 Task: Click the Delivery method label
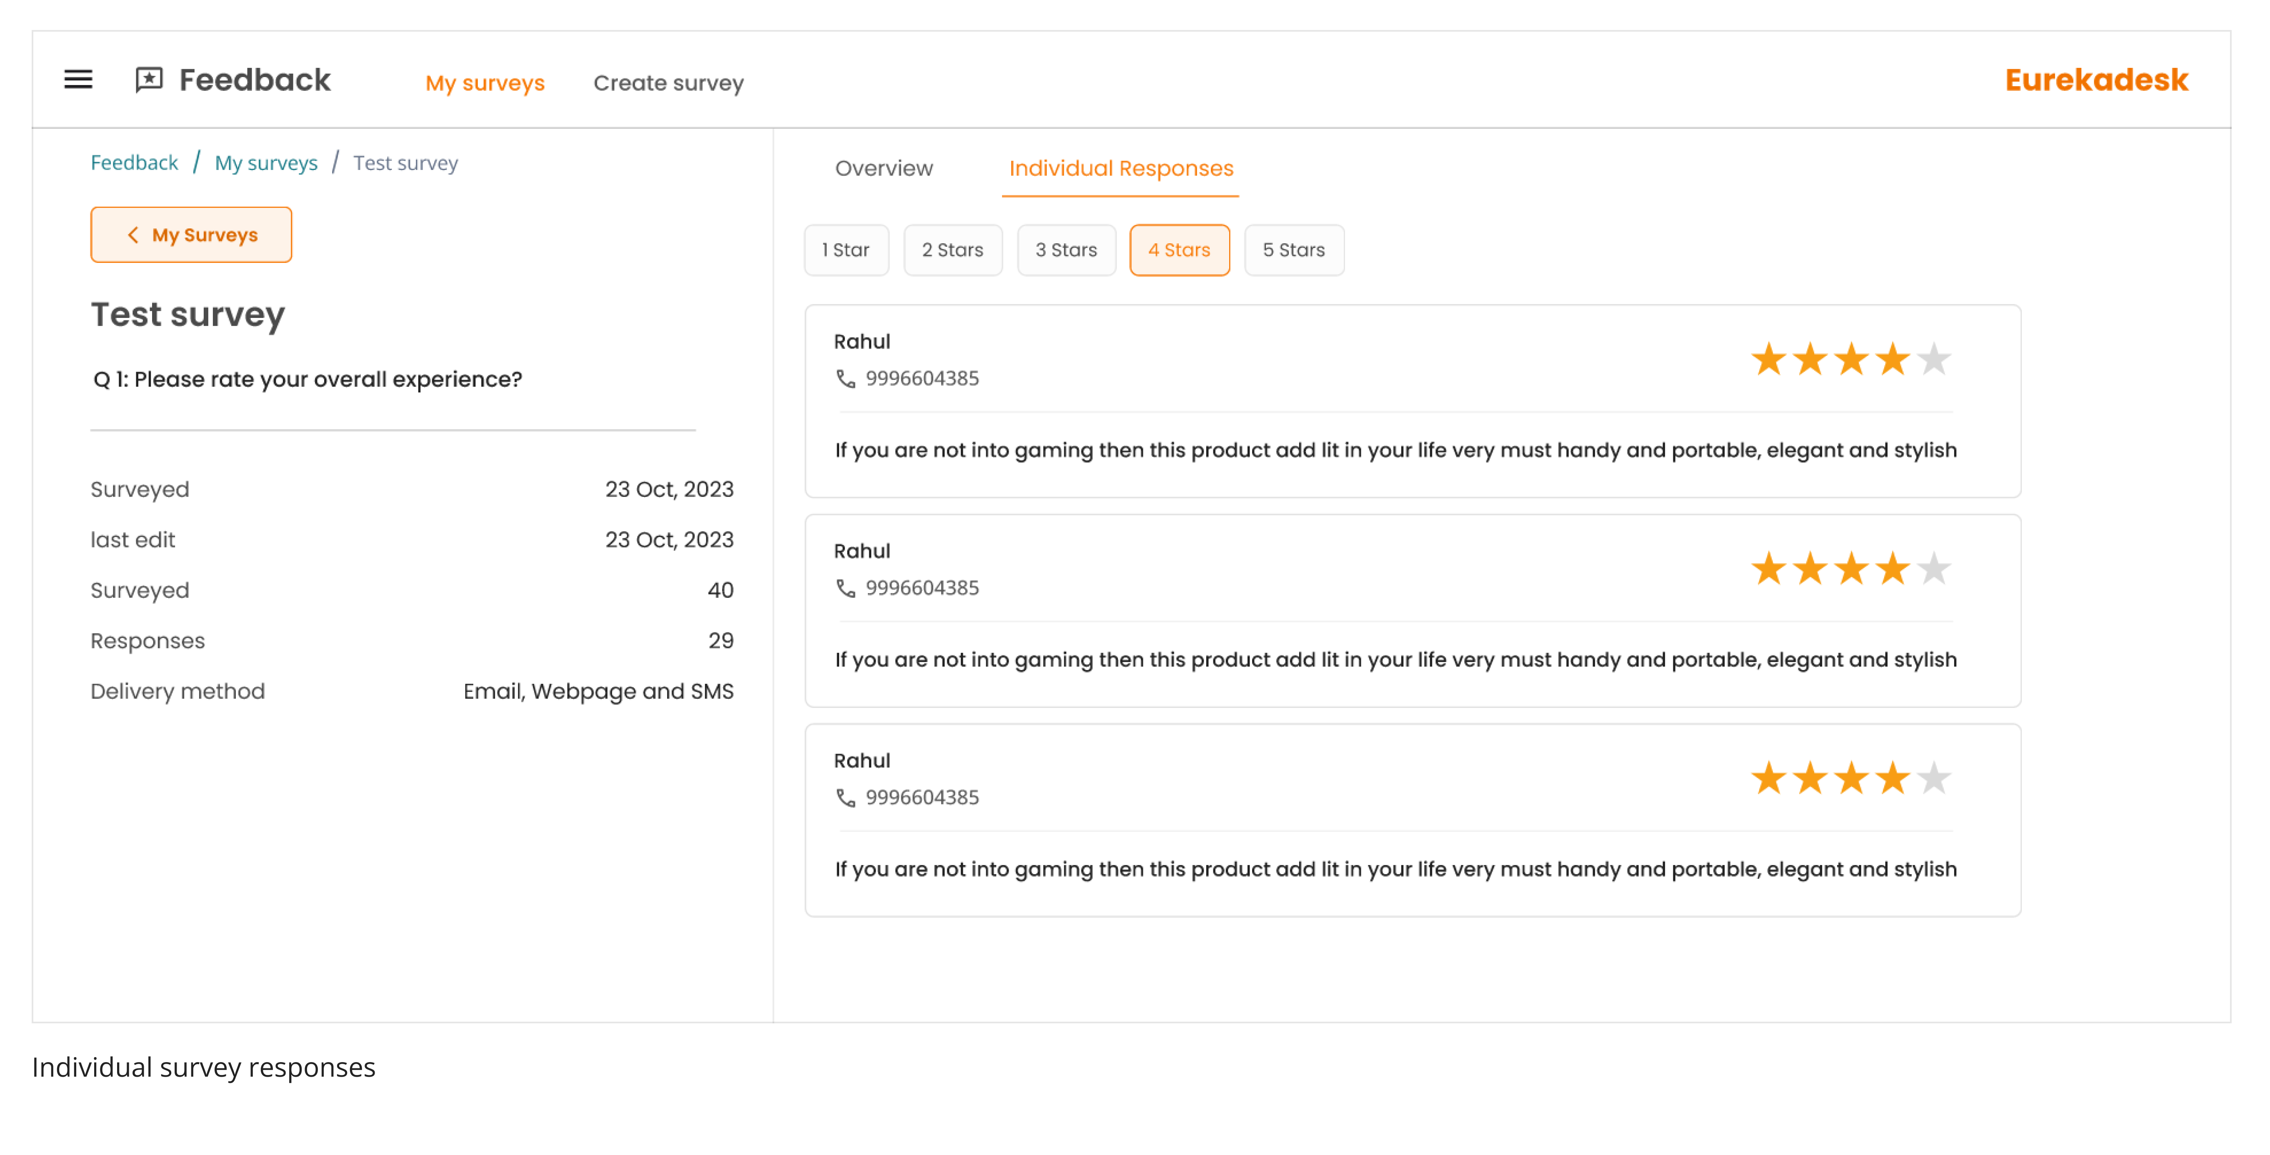pos(177,692)
